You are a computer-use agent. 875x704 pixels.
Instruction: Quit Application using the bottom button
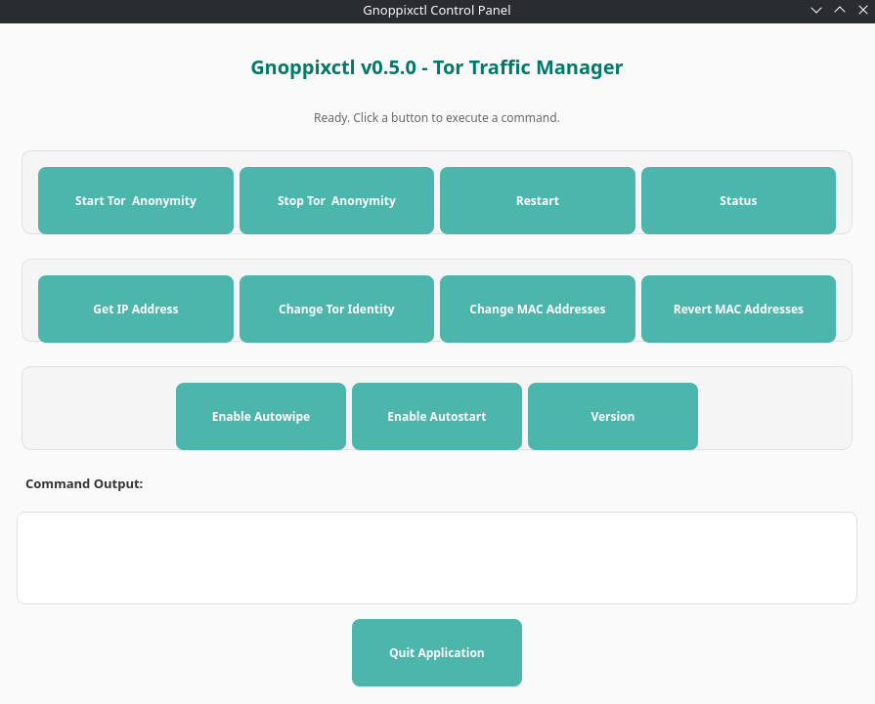coord(437,652)
